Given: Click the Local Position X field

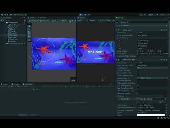Looking at the screenshot, I should point(143,51).
